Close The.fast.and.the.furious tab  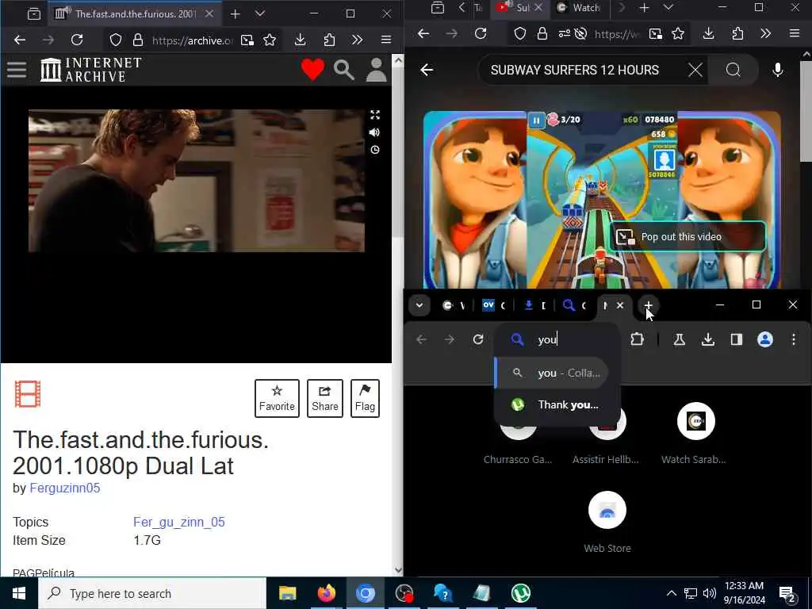click(209, 14)
